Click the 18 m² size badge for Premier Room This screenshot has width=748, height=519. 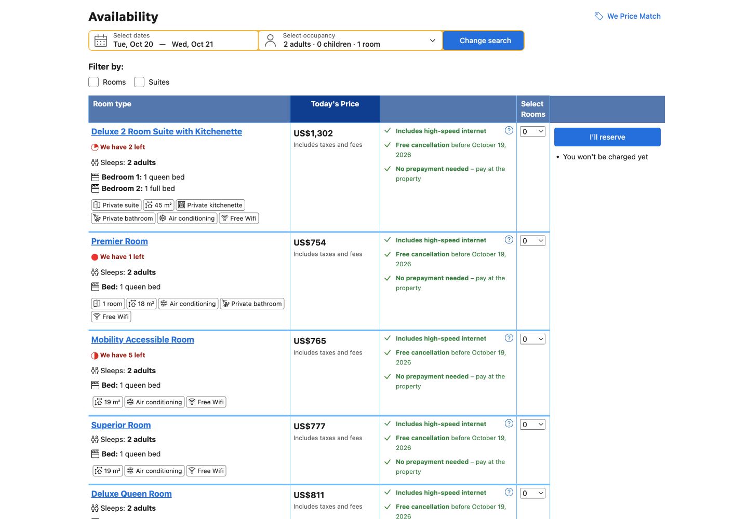[142, 304]
